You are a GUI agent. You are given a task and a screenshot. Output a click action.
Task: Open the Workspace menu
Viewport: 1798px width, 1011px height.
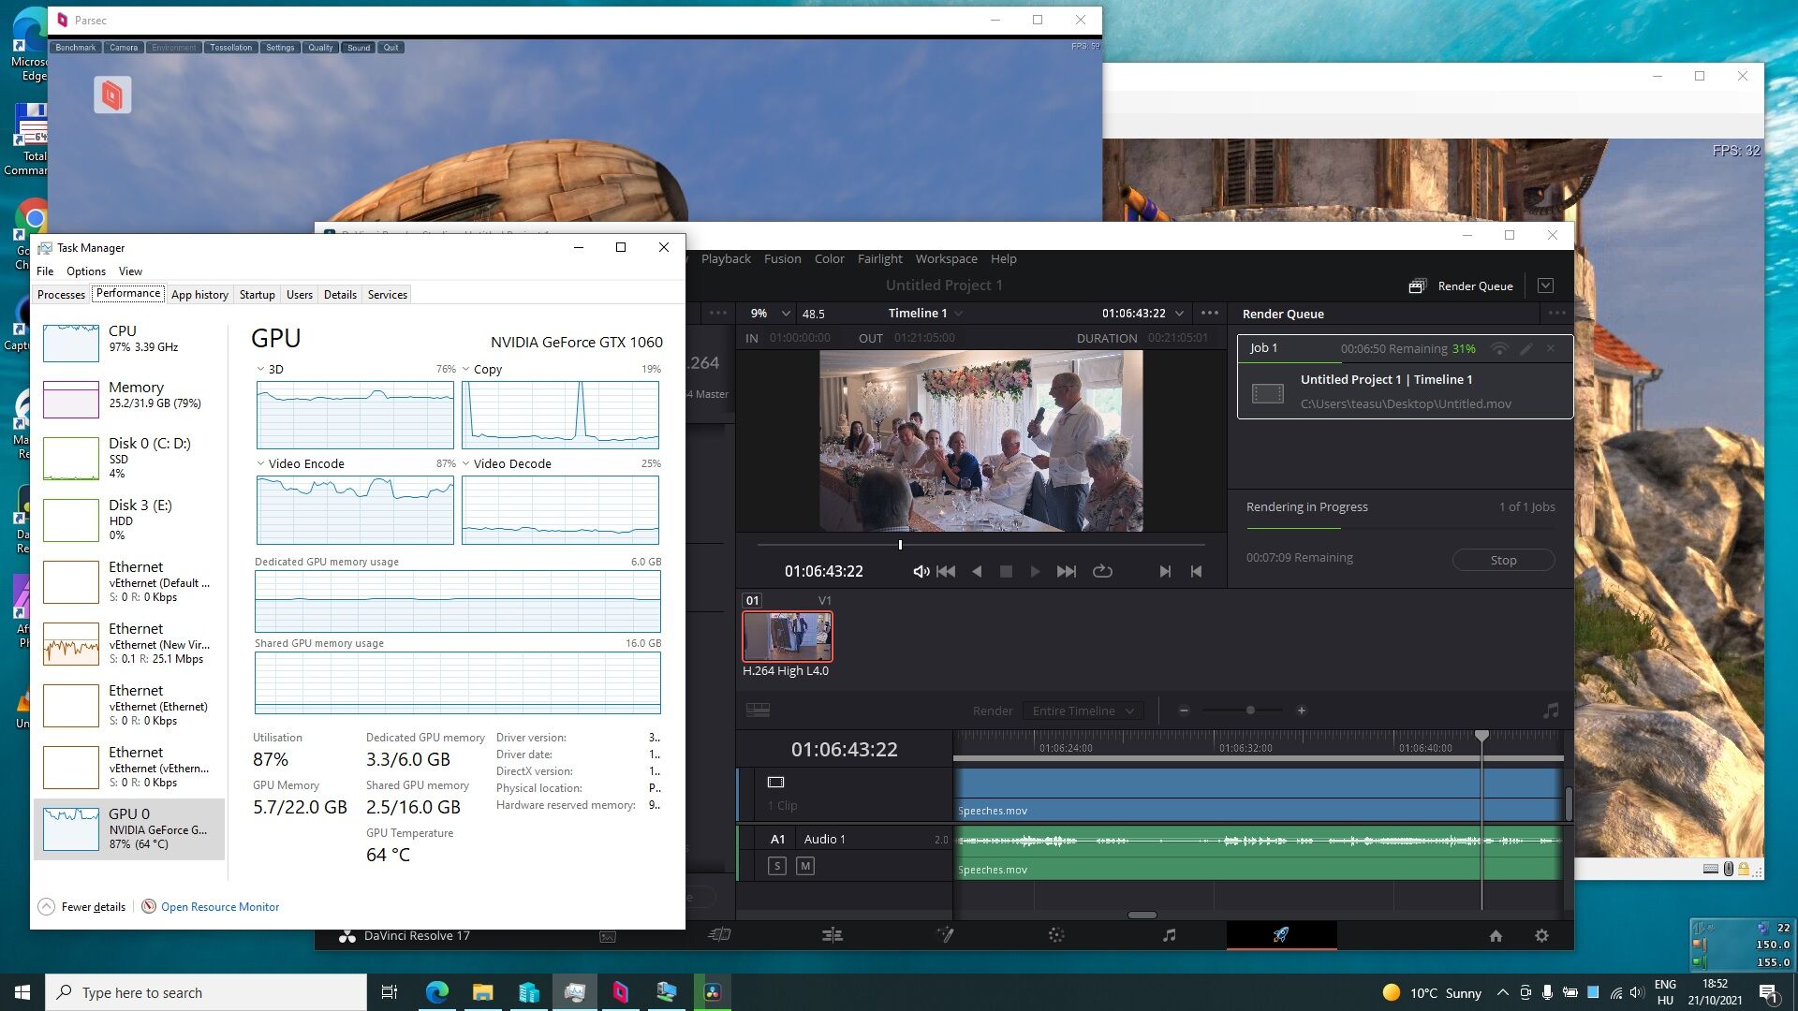pos(946,258)
